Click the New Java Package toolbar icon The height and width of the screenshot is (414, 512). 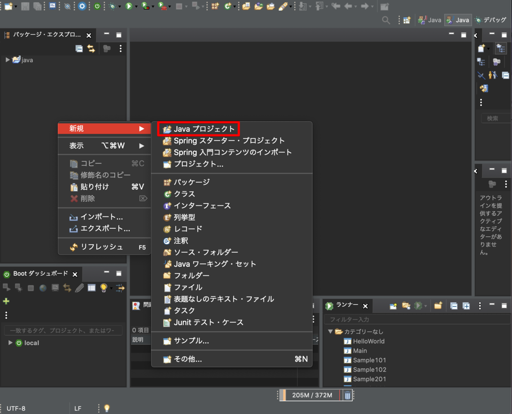(x=215, y=6)
